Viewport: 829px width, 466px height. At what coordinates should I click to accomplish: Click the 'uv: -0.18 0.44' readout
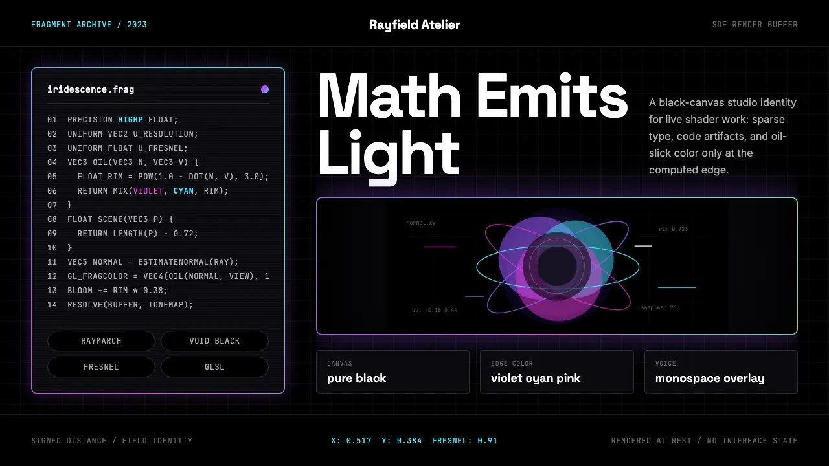435,310
